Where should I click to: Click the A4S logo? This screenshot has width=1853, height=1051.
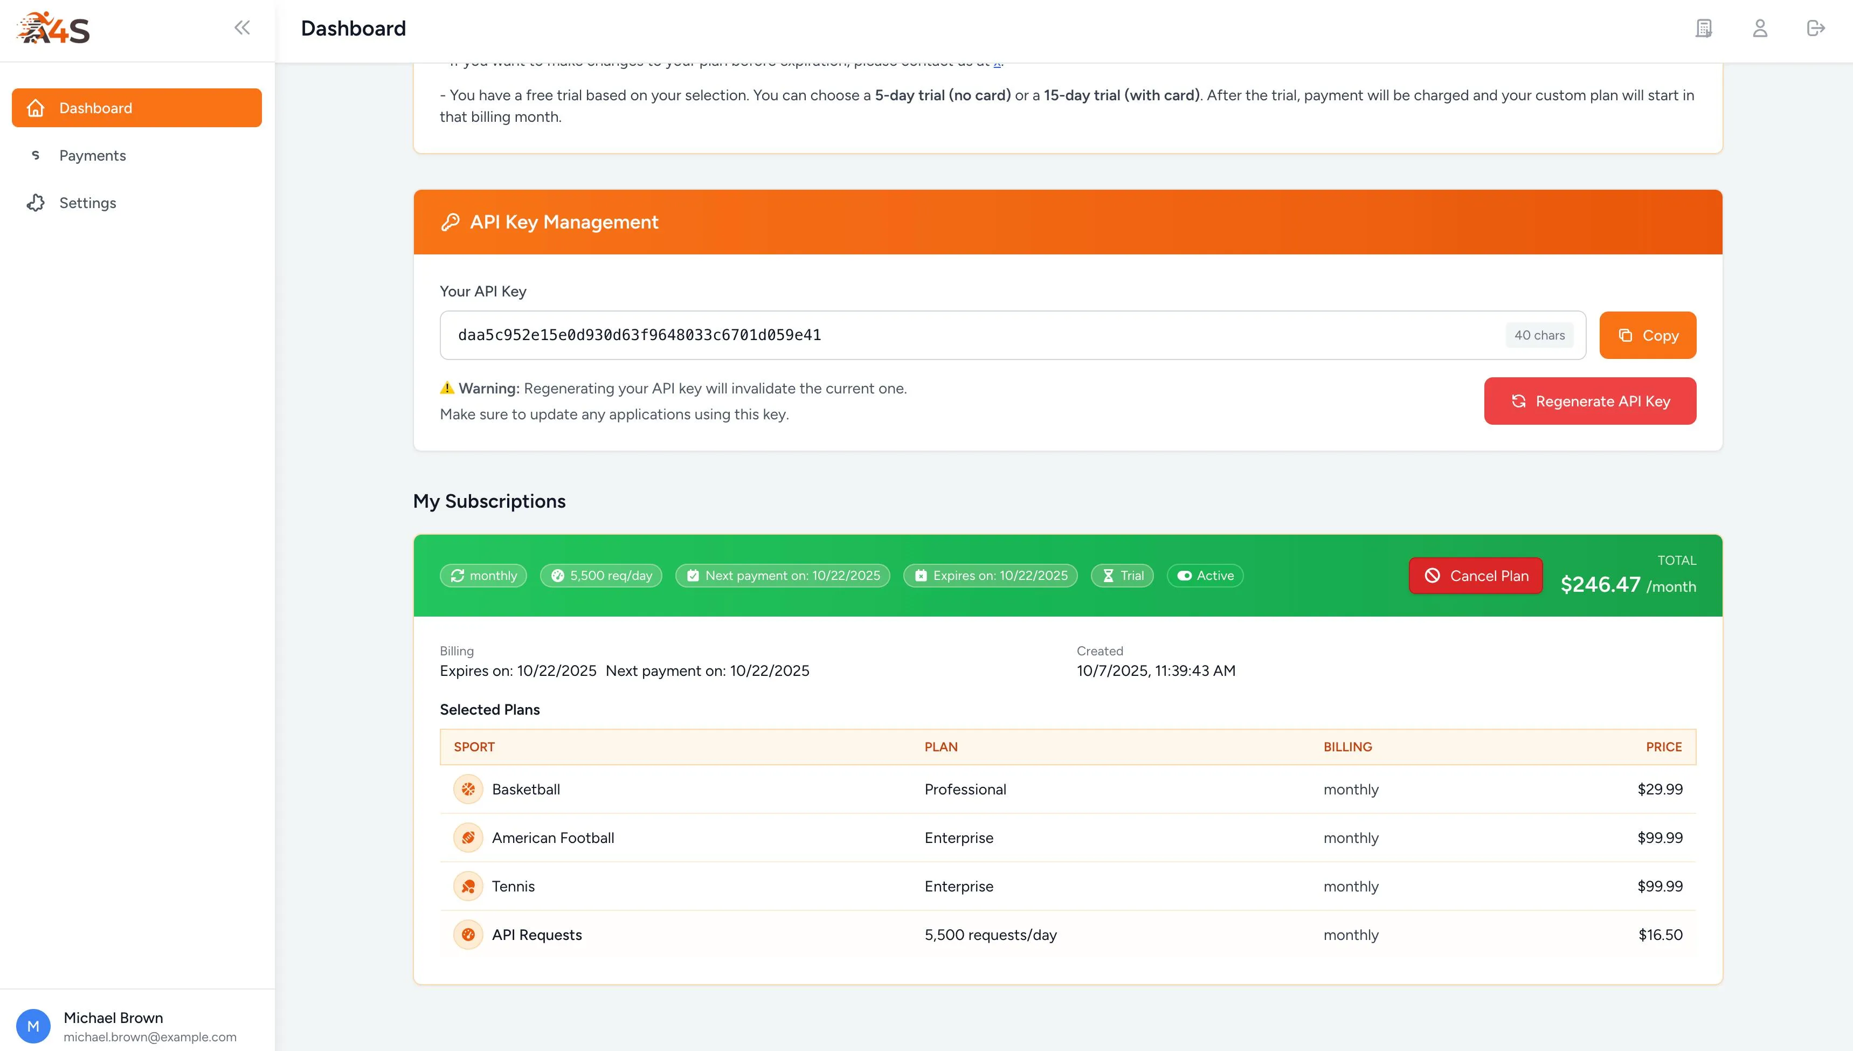(53, 28)
